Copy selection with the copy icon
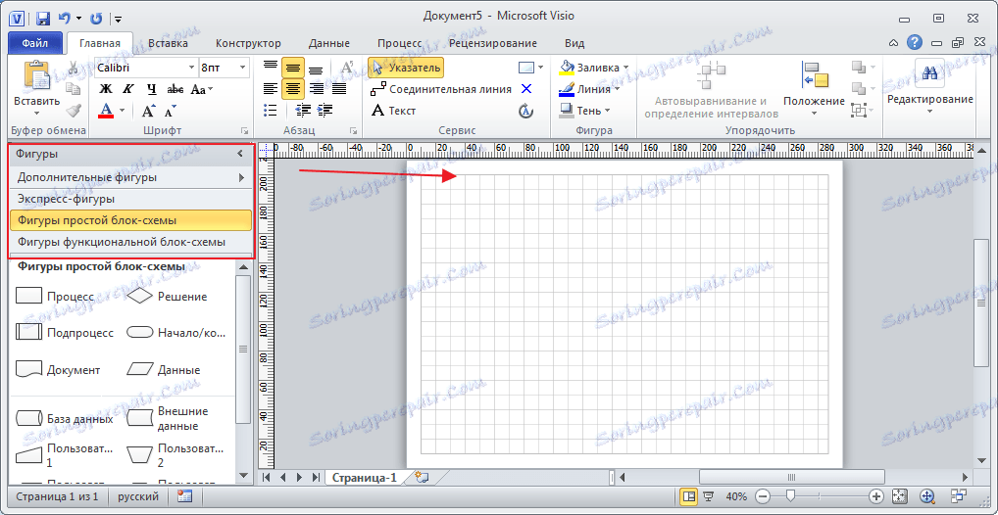Screen dimensions: 998x515 pyautogui.click(x=74, y=89)
